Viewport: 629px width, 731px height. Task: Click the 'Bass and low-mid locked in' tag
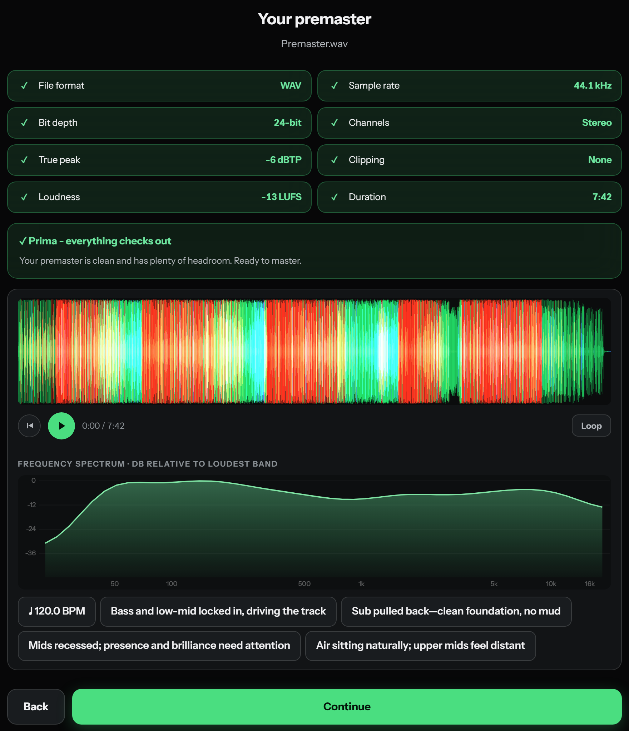(x=218, y=611)
